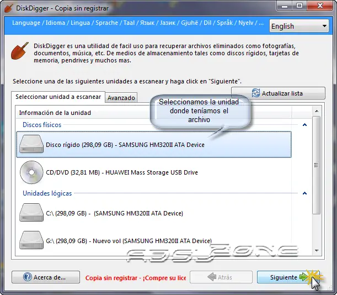Minimize the DiskDigger window

[285, 6]
